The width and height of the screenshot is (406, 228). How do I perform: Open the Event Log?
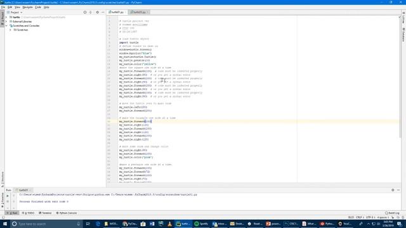[x=392, y=213]
